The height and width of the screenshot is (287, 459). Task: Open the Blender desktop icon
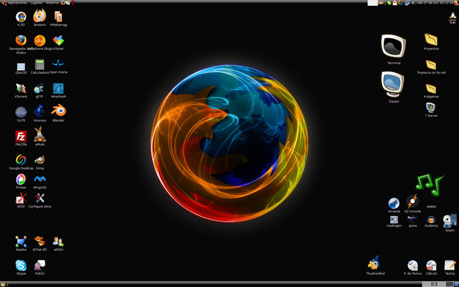(58, 111)
